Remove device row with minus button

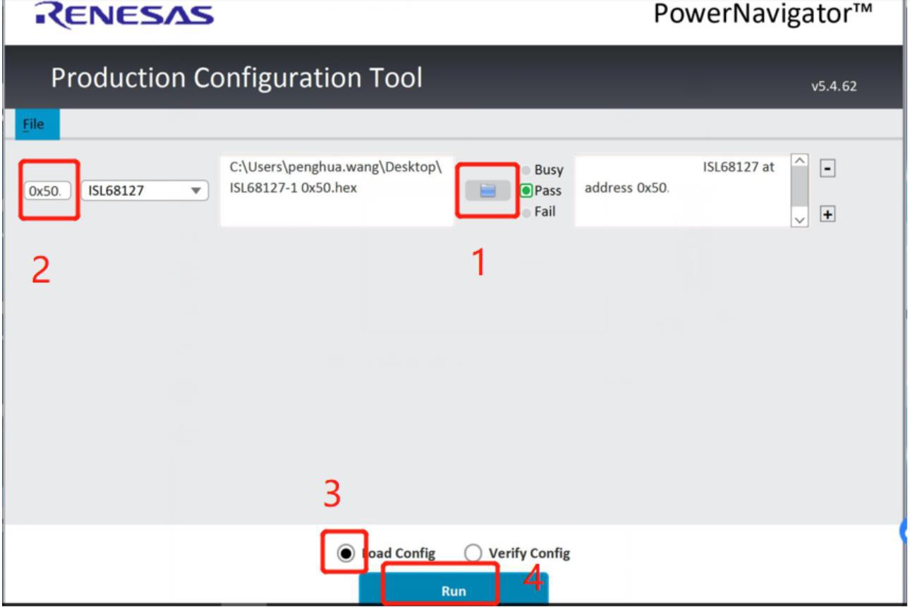coord(828,169)
